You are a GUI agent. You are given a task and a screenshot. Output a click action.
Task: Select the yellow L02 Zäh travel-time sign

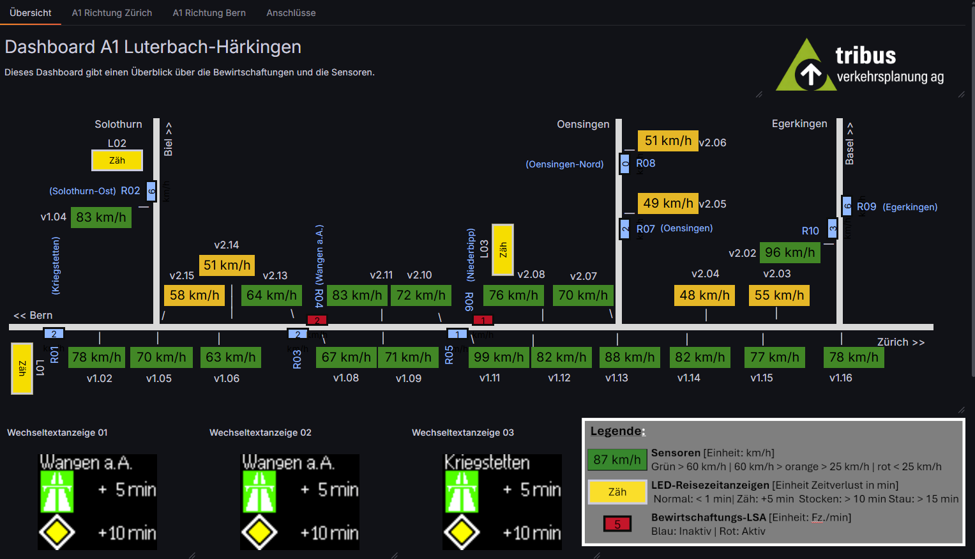(117, 160)
